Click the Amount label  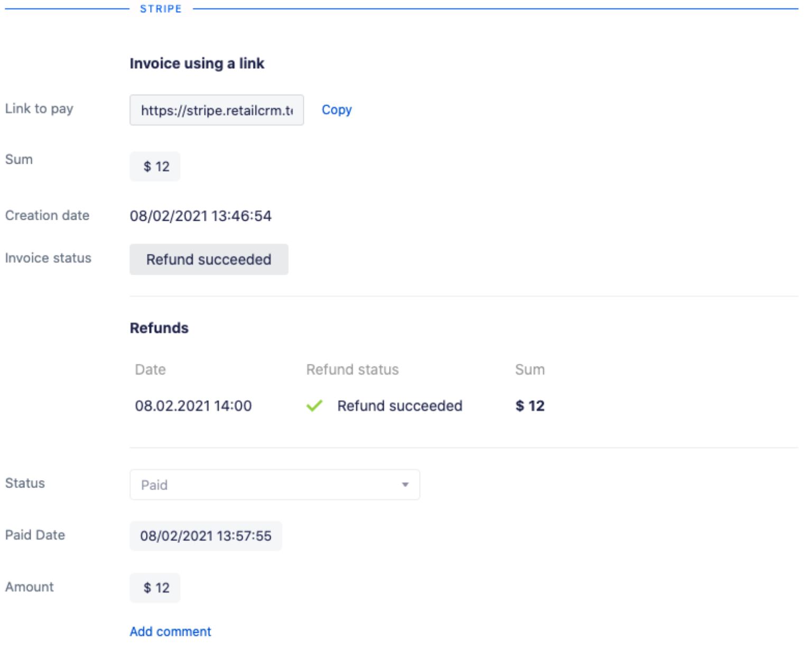click(x=30, y=587)
